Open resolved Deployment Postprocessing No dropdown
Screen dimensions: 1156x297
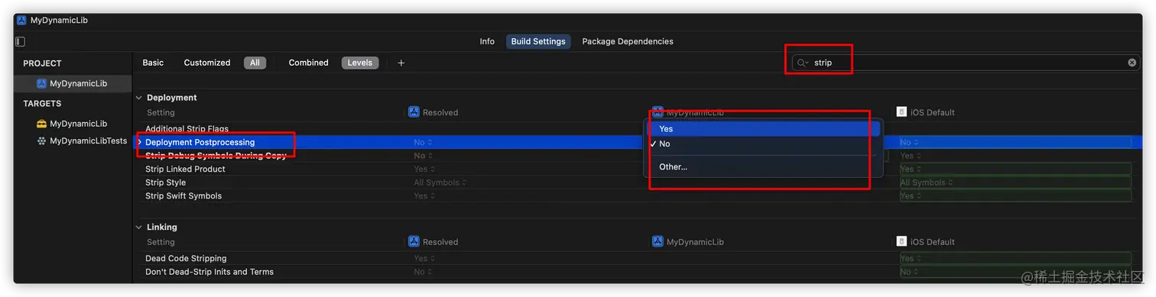[423, 142]
